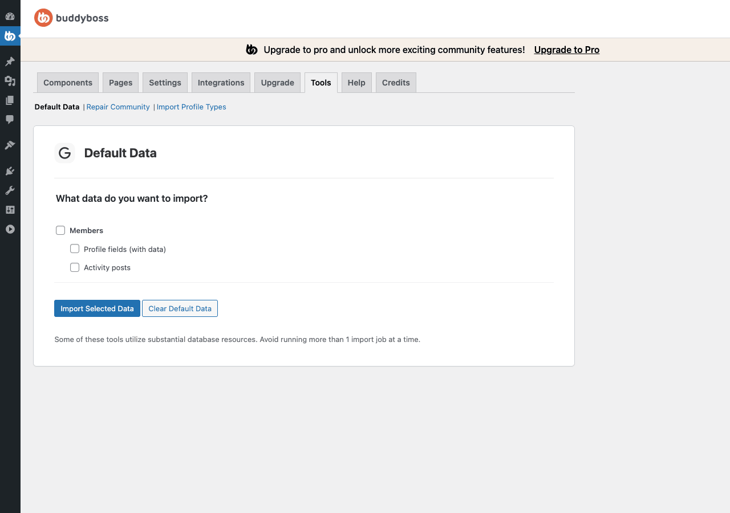Viewport: 730px width, 513px height.
Task: Click the BuddyBoss logo in the header
Action: pyautogui.click(x=71, y=18)
